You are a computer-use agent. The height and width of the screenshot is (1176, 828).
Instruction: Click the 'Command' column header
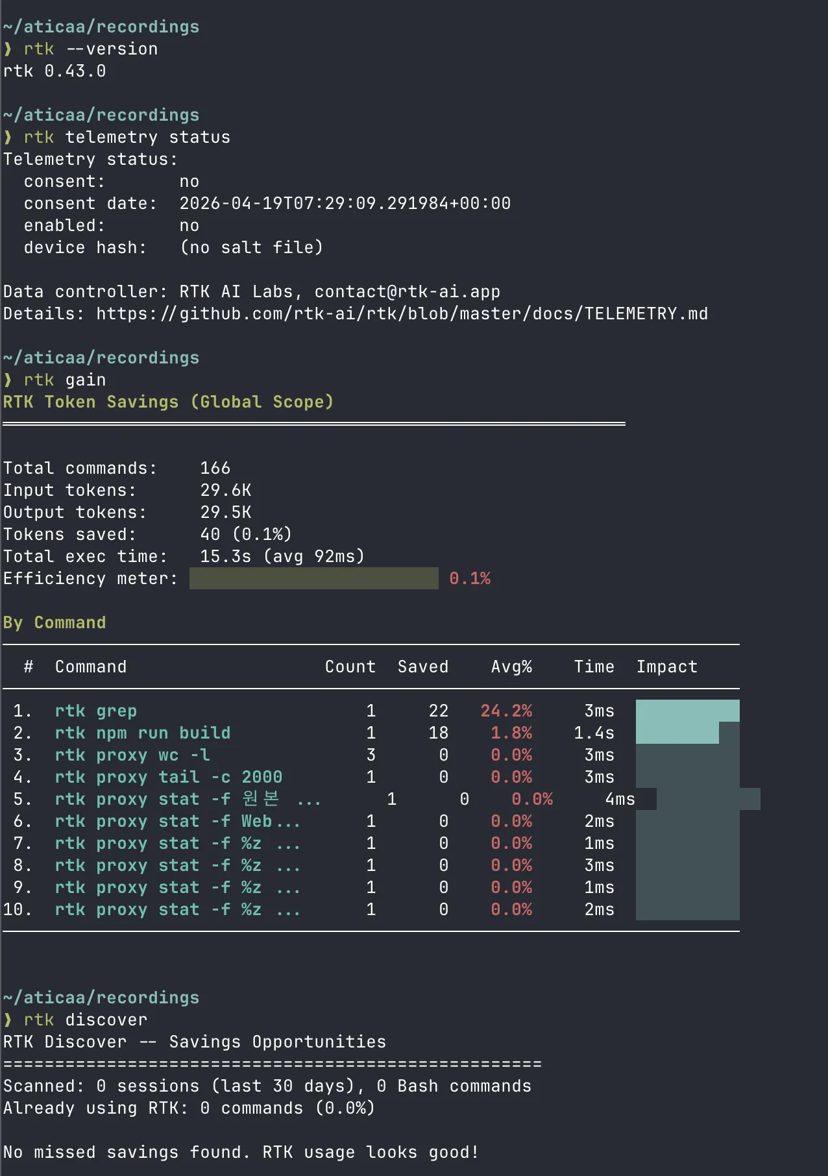[x=91, y=667]
